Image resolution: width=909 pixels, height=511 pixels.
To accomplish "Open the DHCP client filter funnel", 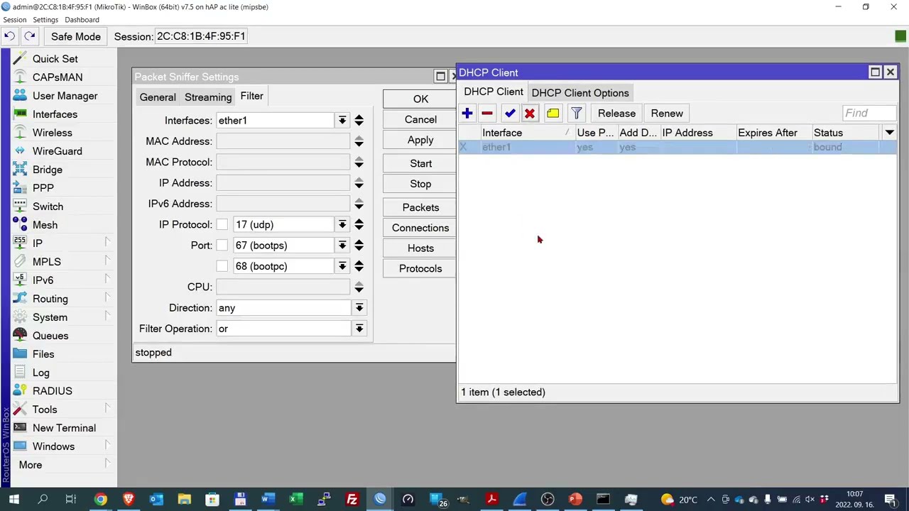I will point(577,114).
